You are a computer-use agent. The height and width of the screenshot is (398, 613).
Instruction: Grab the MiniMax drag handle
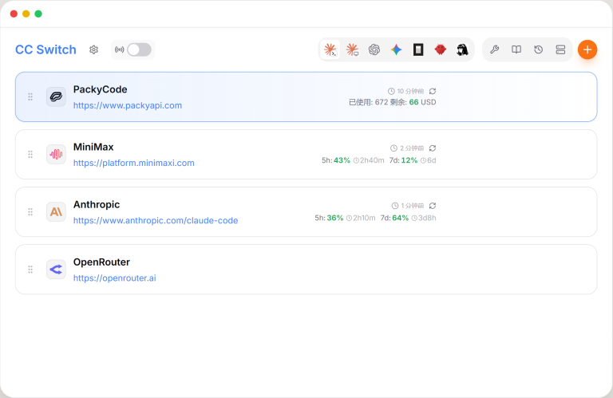pyautogui.click(x=30, y=154)
